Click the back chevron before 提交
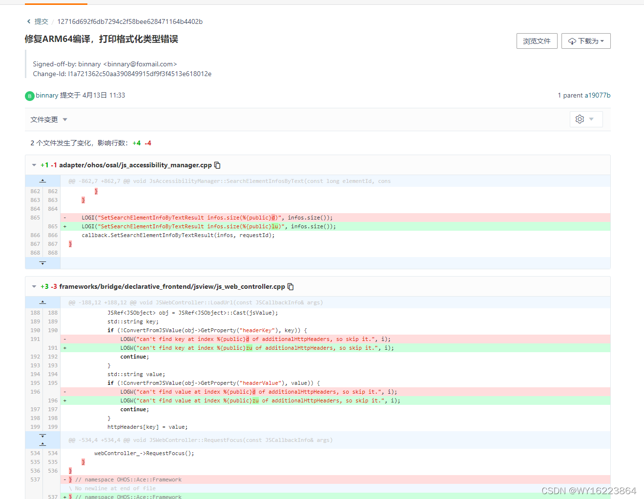This screenshot has width=644, height=499. pyautogui.click(x=29, y=21)
